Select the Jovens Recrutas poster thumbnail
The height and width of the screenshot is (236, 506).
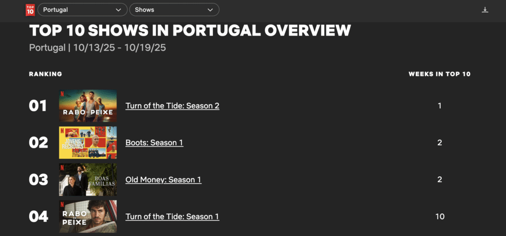[88, 143]
